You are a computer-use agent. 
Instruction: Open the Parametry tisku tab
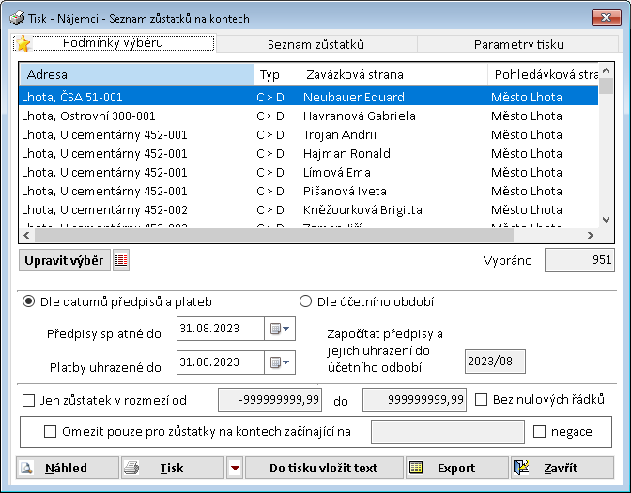click(x=519, y=44)
